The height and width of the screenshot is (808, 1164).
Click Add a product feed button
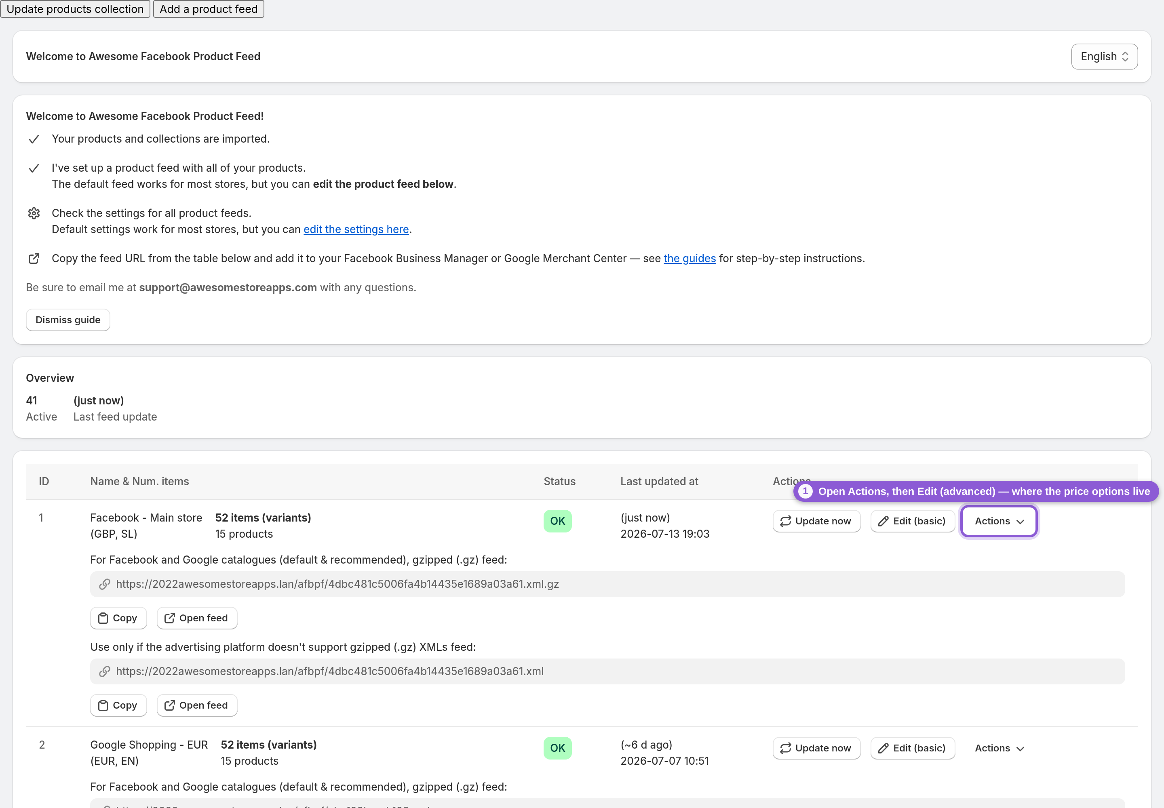coord(209,9)
